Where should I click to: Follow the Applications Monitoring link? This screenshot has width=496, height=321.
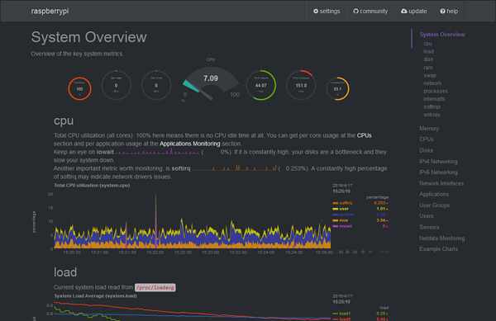pos(190,144)
